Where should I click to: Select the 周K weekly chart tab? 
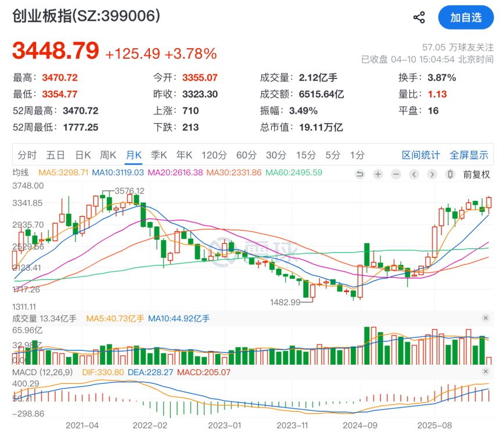click(x=108, y=155)
